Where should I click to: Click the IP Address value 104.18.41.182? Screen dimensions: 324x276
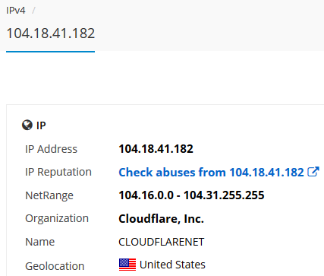point(156,149)
